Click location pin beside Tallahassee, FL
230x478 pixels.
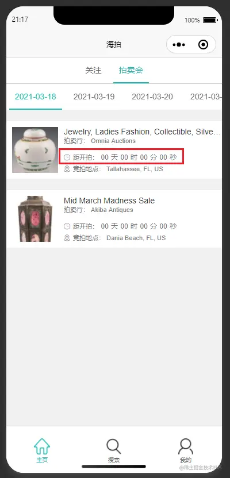67,169
